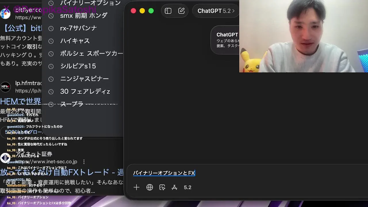368x207 pixels.
Task: Minimize ChatGPT window with yellow button
Action: click(x=142, y=11)
